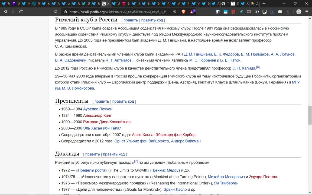
Task: Close the active Wikipedia tab
Action: pos(108,4)
